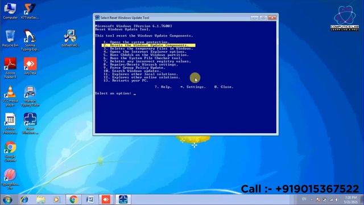
Task: Click option 4 Opens Internet Explorer options
Action: coord(145,52)
